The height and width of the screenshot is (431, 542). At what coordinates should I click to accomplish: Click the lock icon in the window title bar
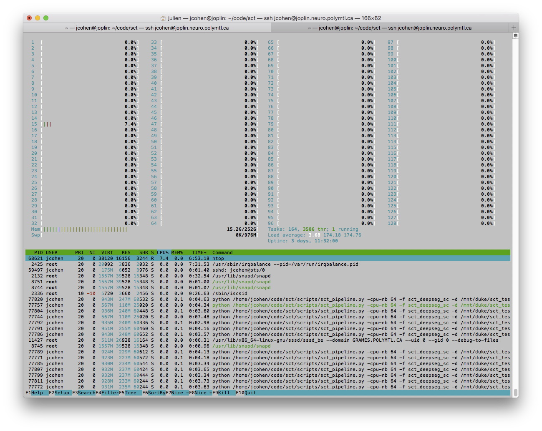(x=163, y=18)
